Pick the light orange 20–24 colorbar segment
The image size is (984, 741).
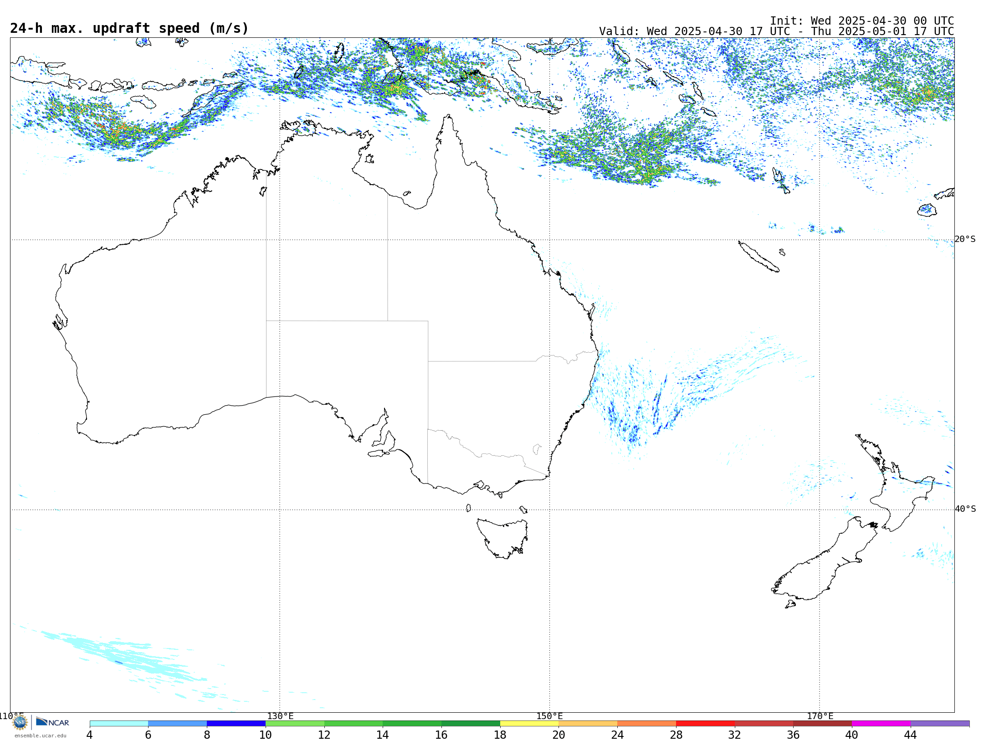[588, 724]
